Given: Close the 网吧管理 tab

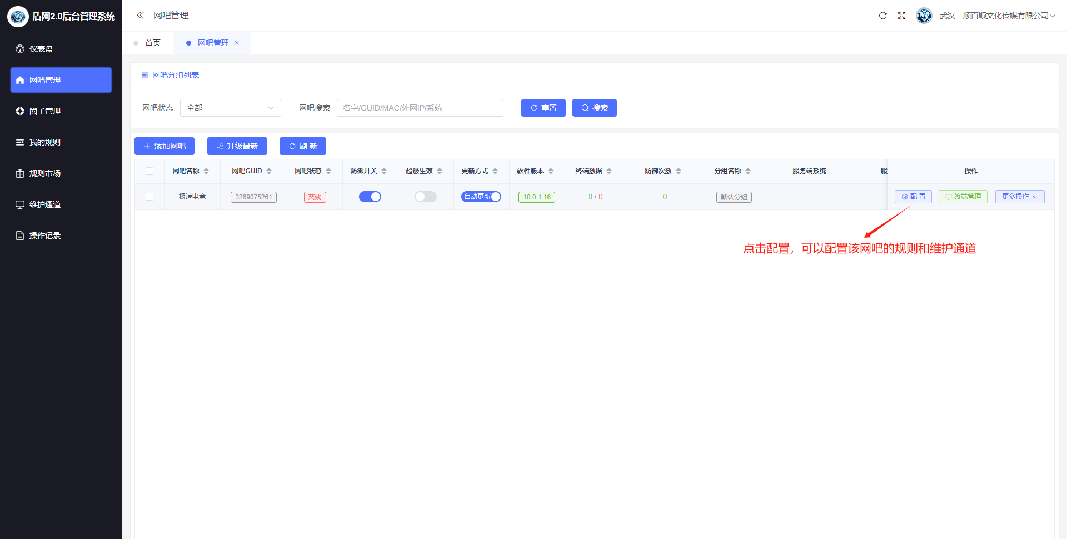Looking at the screenshot, I should pyautogui.click(x=237, y=43).
